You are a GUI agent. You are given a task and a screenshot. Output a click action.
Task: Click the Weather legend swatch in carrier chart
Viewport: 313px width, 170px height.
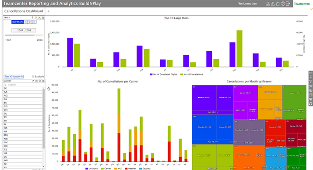pos(126,169)
